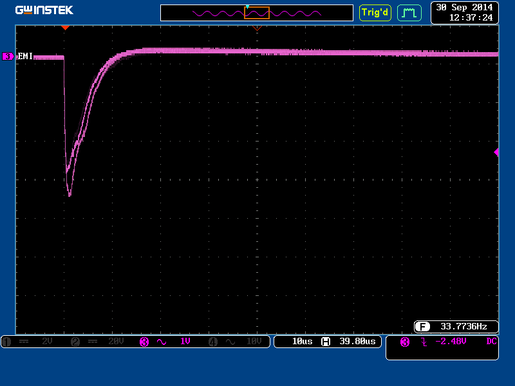
Task: Click the Trig'd status indicator
Action: tap(375, 13)
